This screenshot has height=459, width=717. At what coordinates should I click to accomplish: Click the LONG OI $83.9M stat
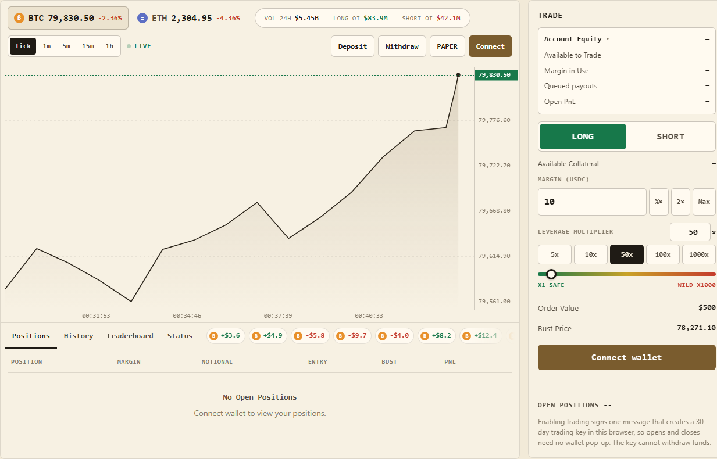360,18
